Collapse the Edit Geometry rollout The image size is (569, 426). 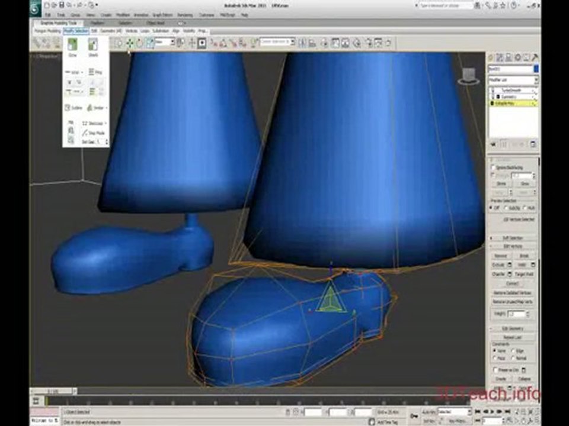tap(513, 328)
